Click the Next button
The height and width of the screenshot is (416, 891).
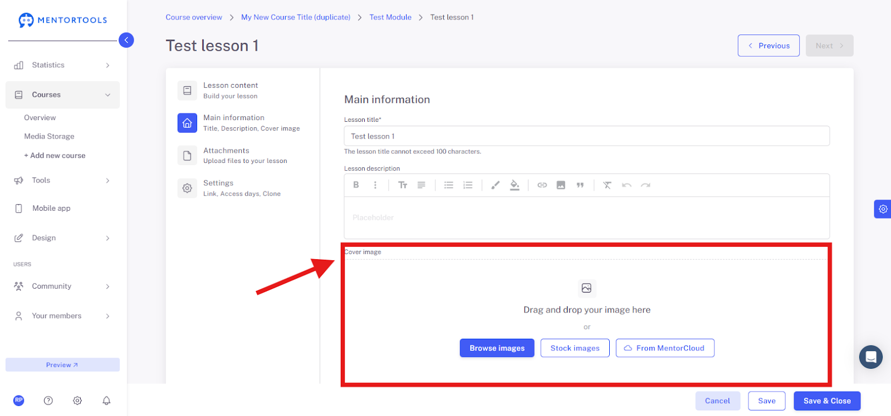coord(829,46)
